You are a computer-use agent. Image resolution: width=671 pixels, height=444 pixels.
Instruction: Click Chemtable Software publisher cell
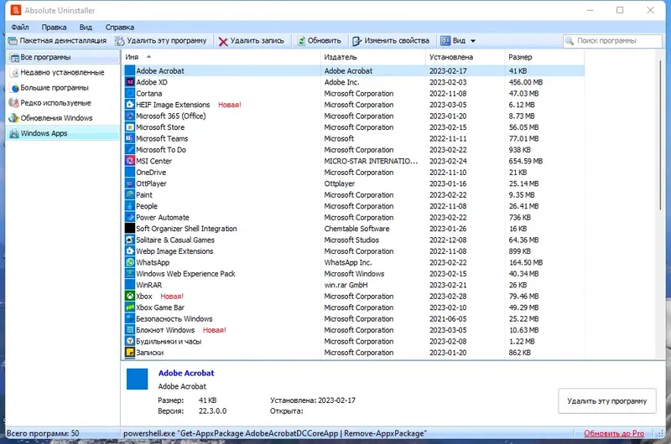[357, 229]
